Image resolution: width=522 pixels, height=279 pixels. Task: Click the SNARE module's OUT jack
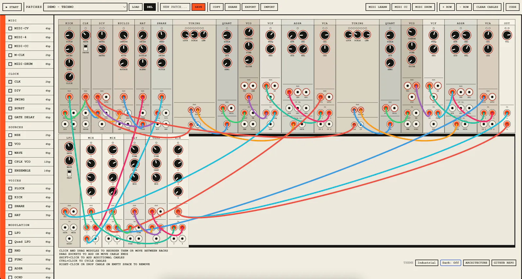161,97
